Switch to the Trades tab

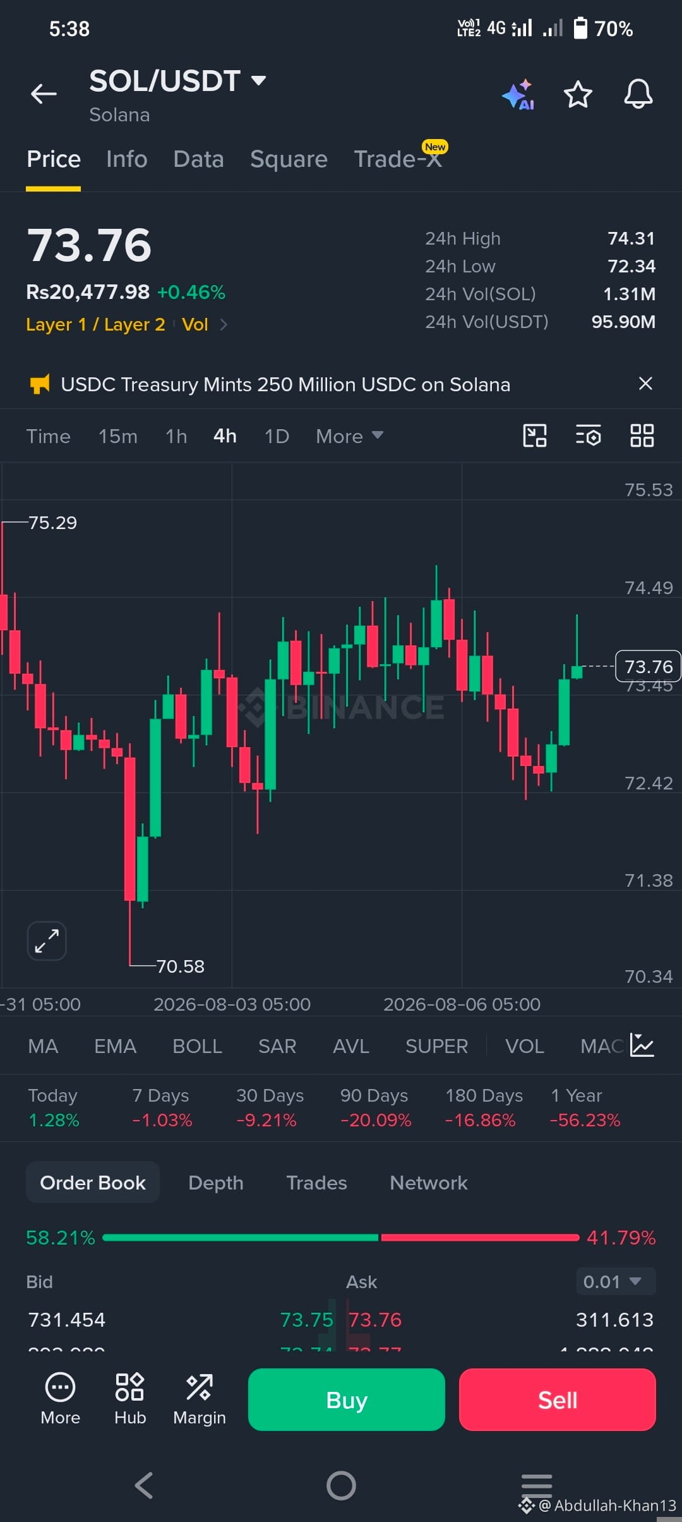[x=316, y=1183]
